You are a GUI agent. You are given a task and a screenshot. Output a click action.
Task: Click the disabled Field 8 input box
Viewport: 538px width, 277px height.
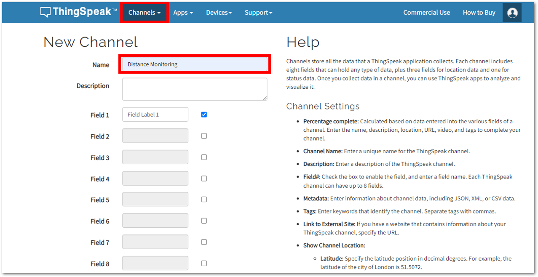pos(155,263)
